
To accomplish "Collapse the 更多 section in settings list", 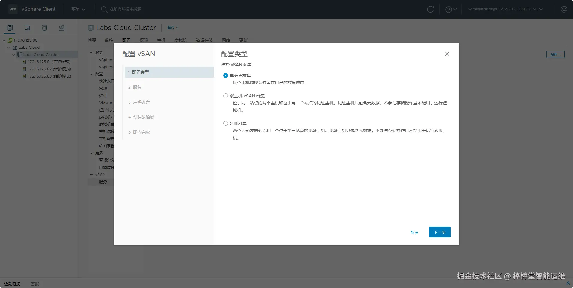I will [x=91, y=153].
